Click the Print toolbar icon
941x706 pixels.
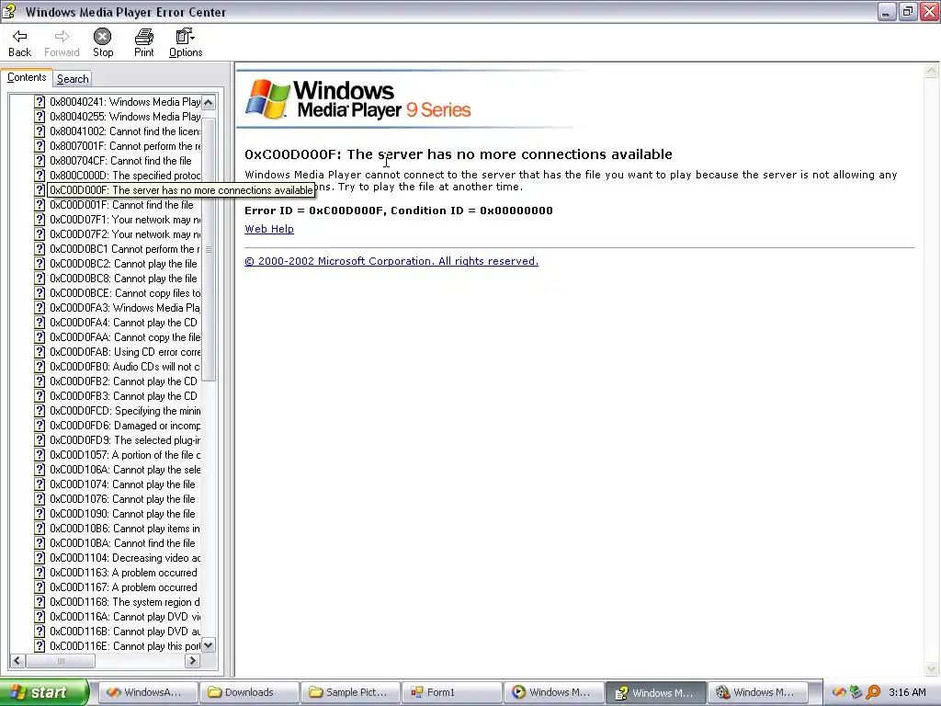click(x=144, y=37)
